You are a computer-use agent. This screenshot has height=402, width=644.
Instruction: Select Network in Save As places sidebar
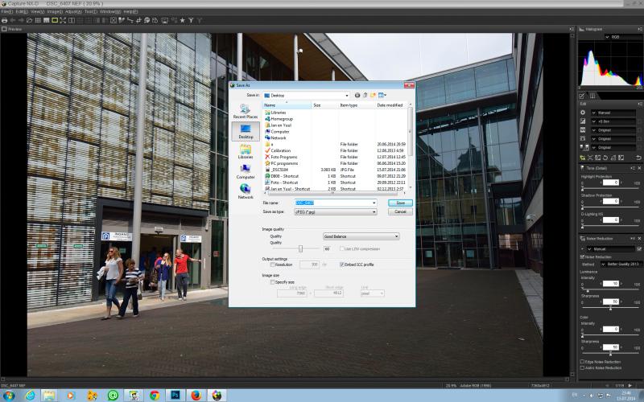(246, 191)
